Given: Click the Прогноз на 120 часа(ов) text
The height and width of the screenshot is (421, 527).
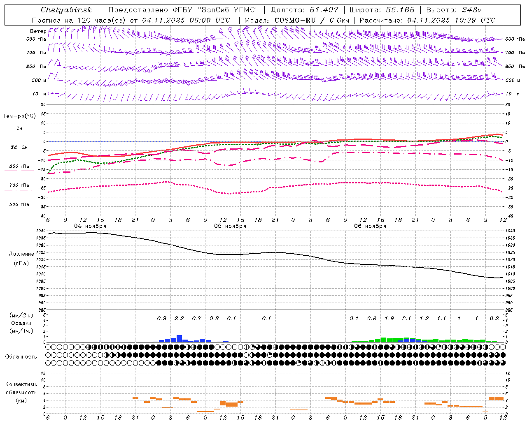Looking at the screenshot, I should [79, 20].
